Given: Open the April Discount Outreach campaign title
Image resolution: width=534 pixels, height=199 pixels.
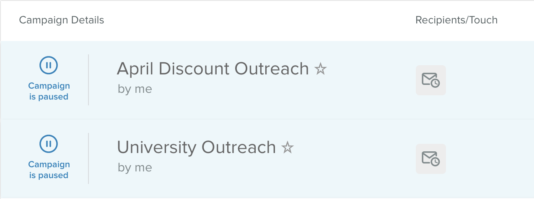Looking at the screenshot, I should point(213,69).
